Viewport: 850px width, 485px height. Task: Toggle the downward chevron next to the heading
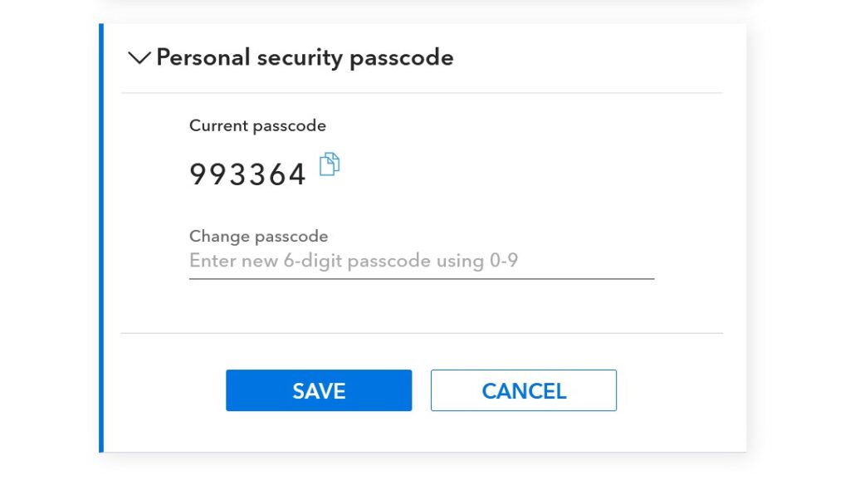click(x=139, y=57)
